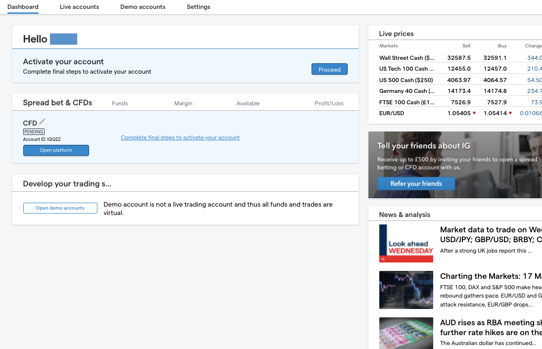Click Germany 40 sell price 14173.4
The height and width of the screenshot is (349, 542).
[459, 91]
